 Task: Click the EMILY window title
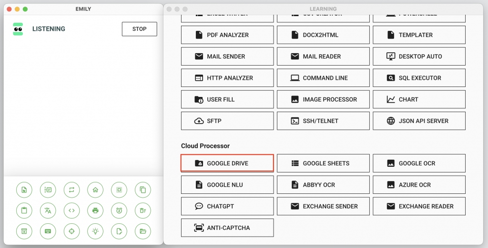(83, 9)
